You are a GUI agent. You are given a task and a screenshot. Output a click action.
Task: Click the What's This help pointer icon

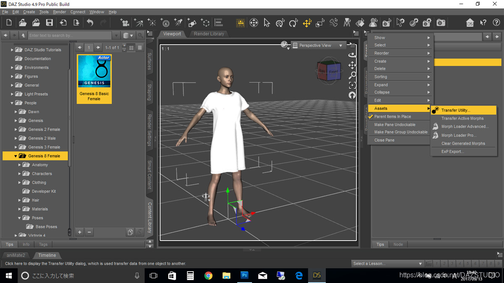(x=483, y=23)
